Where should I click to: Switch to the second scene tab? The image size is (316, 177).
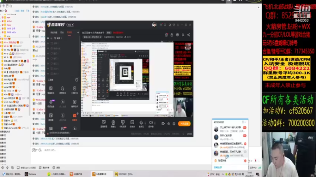tap(62, 33)
